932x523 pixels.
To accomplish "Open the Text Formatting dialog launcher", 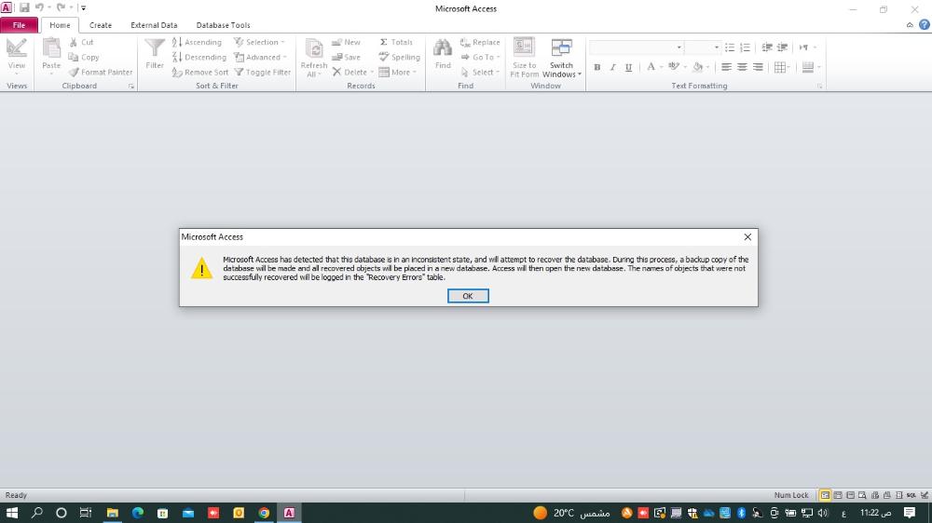I will 819,87.
